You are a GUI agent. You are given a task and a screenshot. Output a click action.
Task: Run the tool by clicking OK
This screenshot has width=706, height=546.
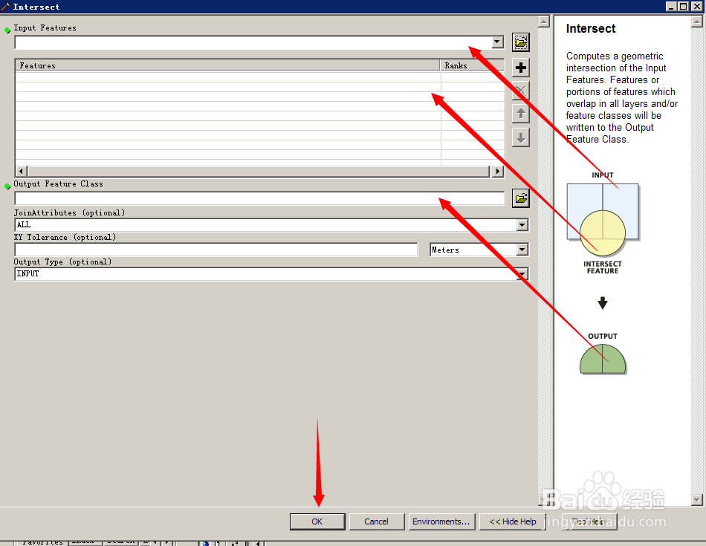pyautogui.click(x=317, y=521)
